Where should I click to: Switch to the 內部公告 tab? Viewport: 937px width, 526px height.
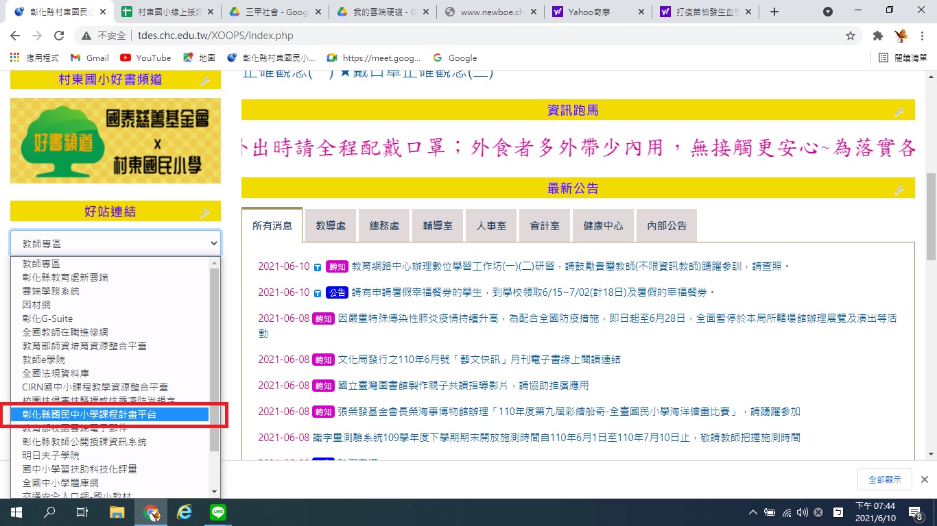pos(667,225)
